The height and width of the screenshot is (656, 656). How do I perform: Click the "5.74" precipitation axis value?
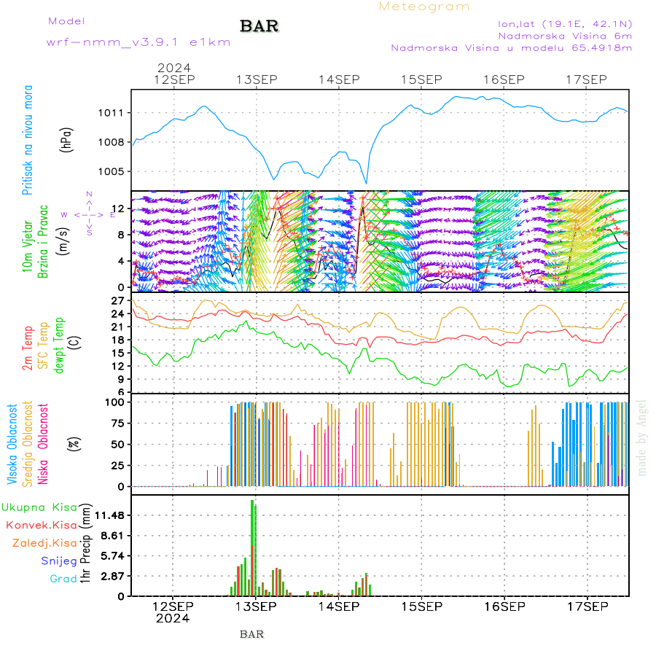[x=112, y=556]
